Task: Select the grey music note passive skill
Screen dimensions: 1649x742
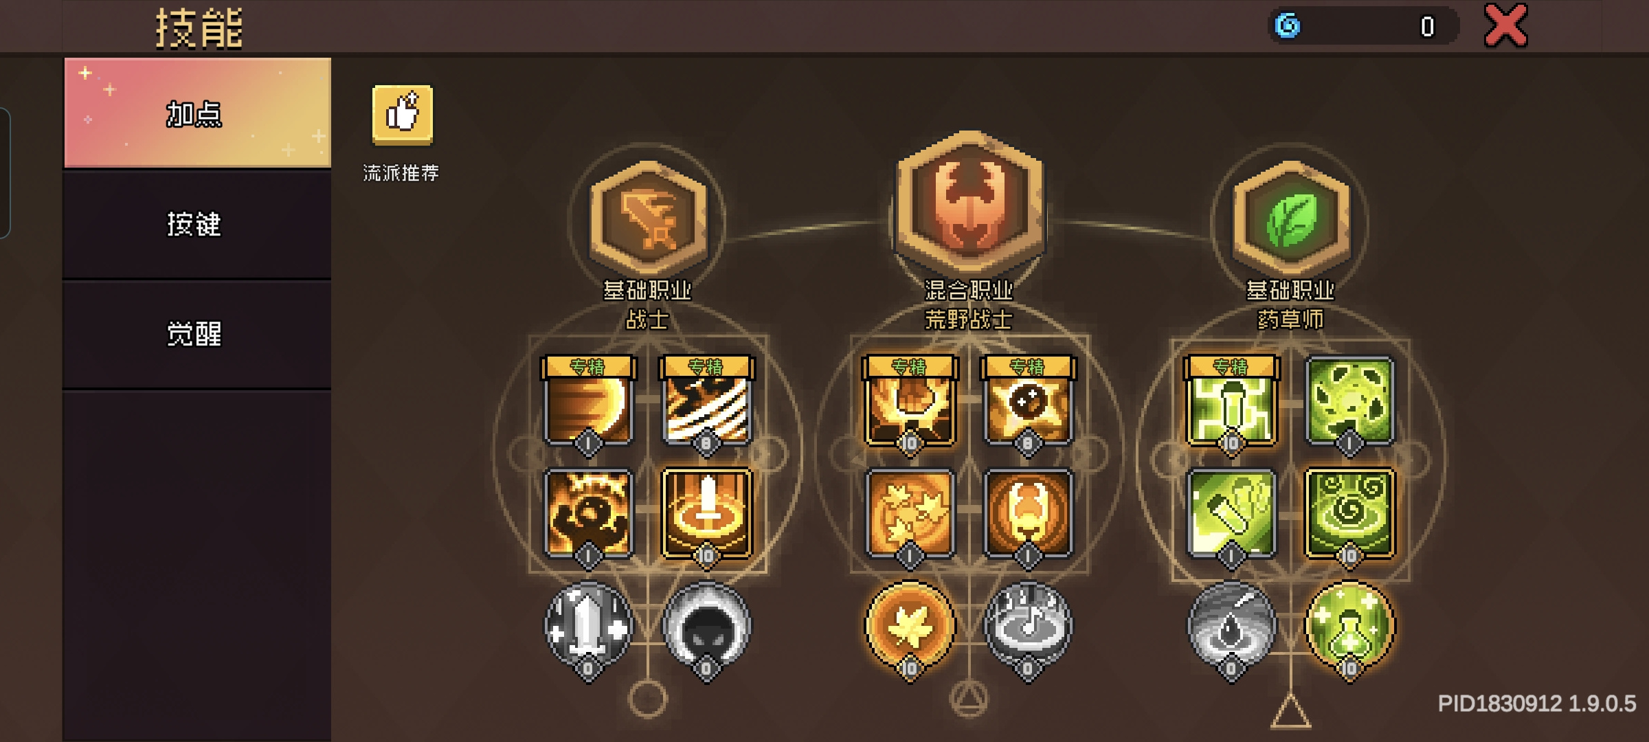Action: click(x=1028, y=627)
